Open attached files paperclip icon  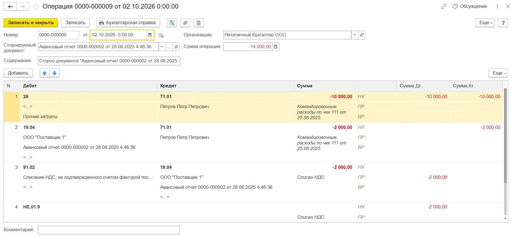(185, 23)
